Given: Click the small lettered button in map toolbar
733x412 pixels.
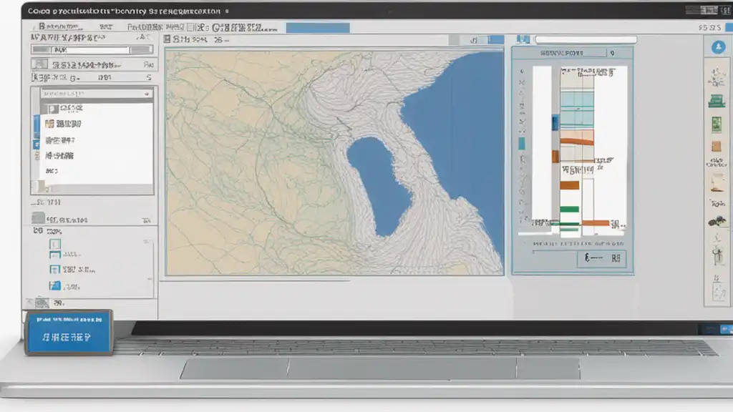Looking at the screenshot, I should [474, 40].
